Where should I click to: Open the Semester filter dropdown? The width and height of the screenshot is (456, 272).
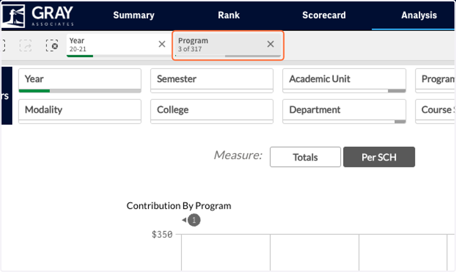click(212, 81)
